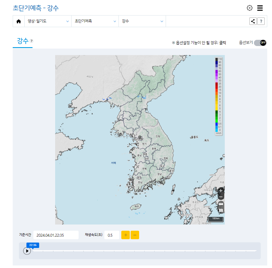The image size is (272, 268).
Task: Click the home icon in navigation bar
Action: click(x=18, y=21)
